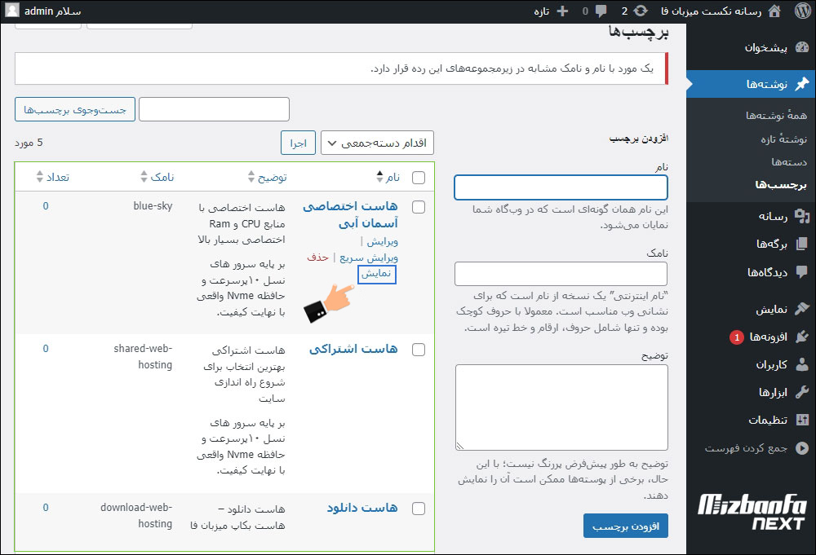Click نمایش link under آسمان آبی tag

(x=376, y=274)
